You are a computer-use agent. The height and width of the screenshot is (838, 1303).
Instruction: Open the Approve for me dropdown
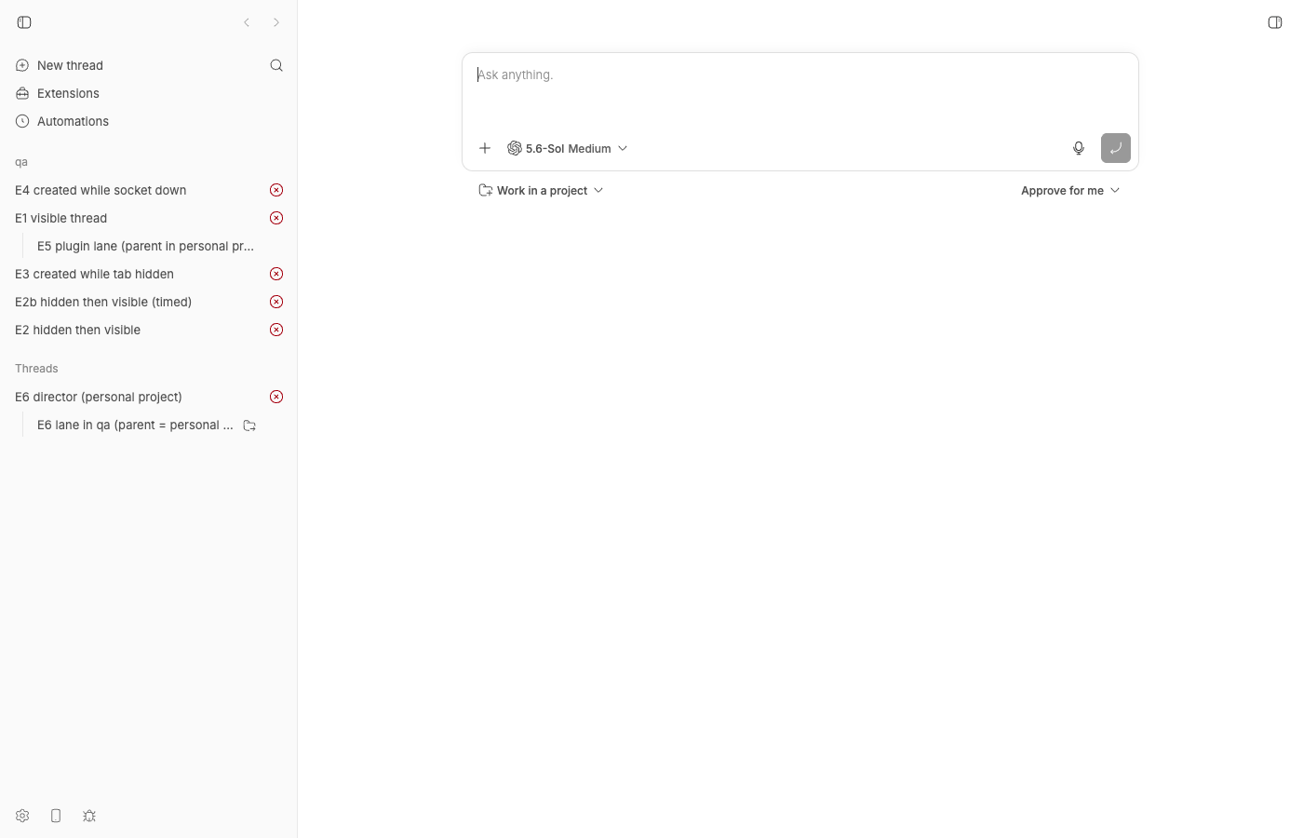pos(1070,190)
